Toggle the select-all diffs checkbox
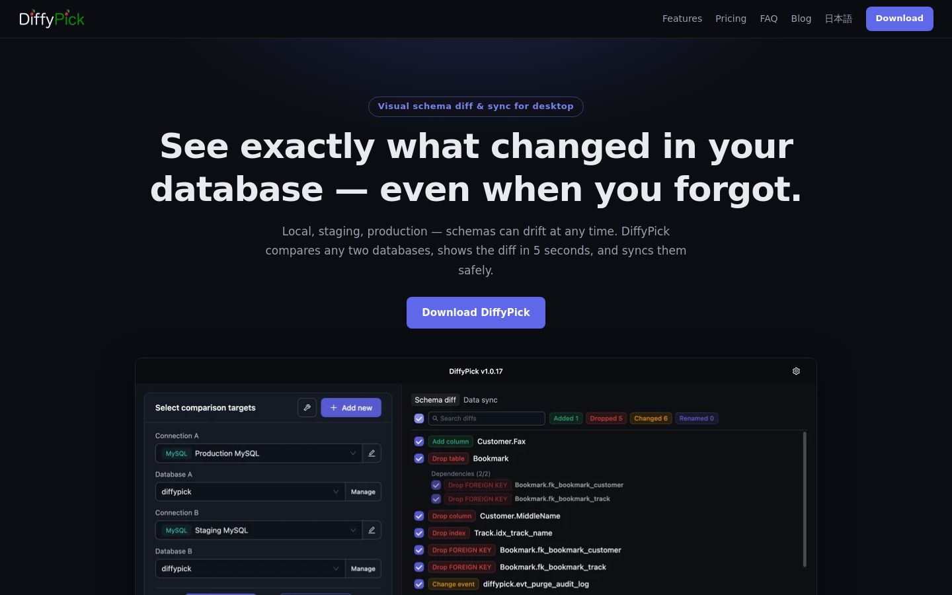This screenshot has width=952, height=595. click(419, 418)
